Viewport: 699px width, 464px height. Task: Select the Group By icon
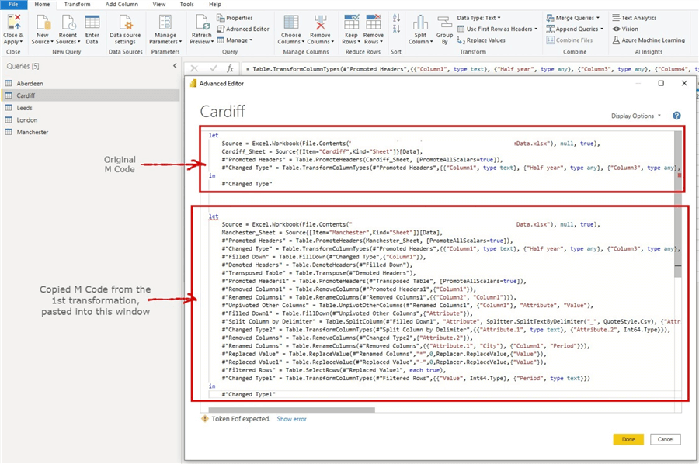tap(444, 23)
